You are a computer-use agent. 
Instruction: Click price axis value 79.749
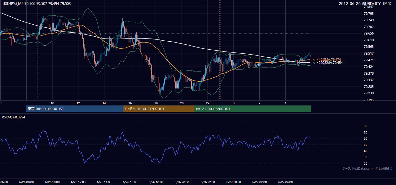(x=368, y=20)
